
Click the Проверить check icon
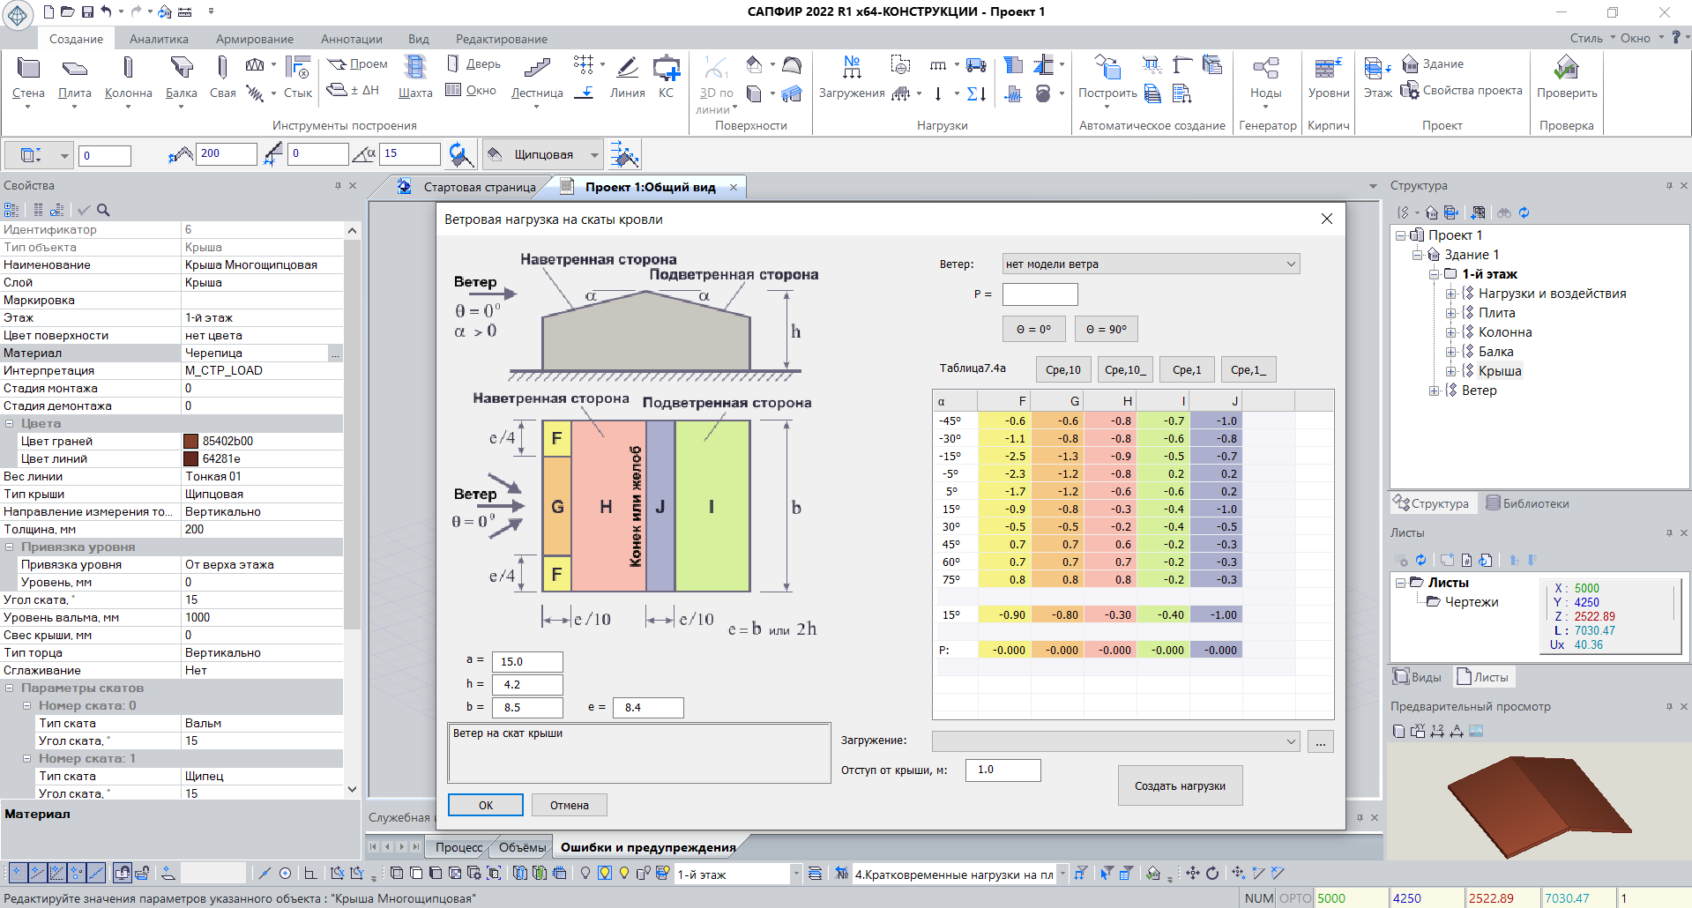point(1566,71)
